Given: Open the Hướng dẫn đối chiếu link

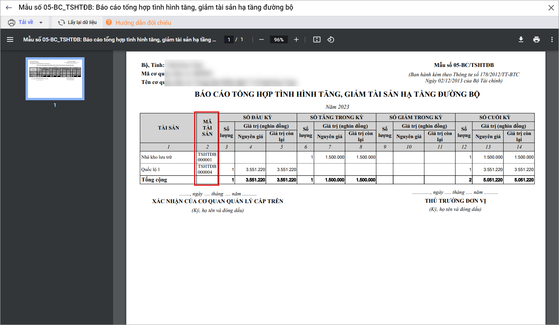Looking at the screenshot, I should point(143,23).
